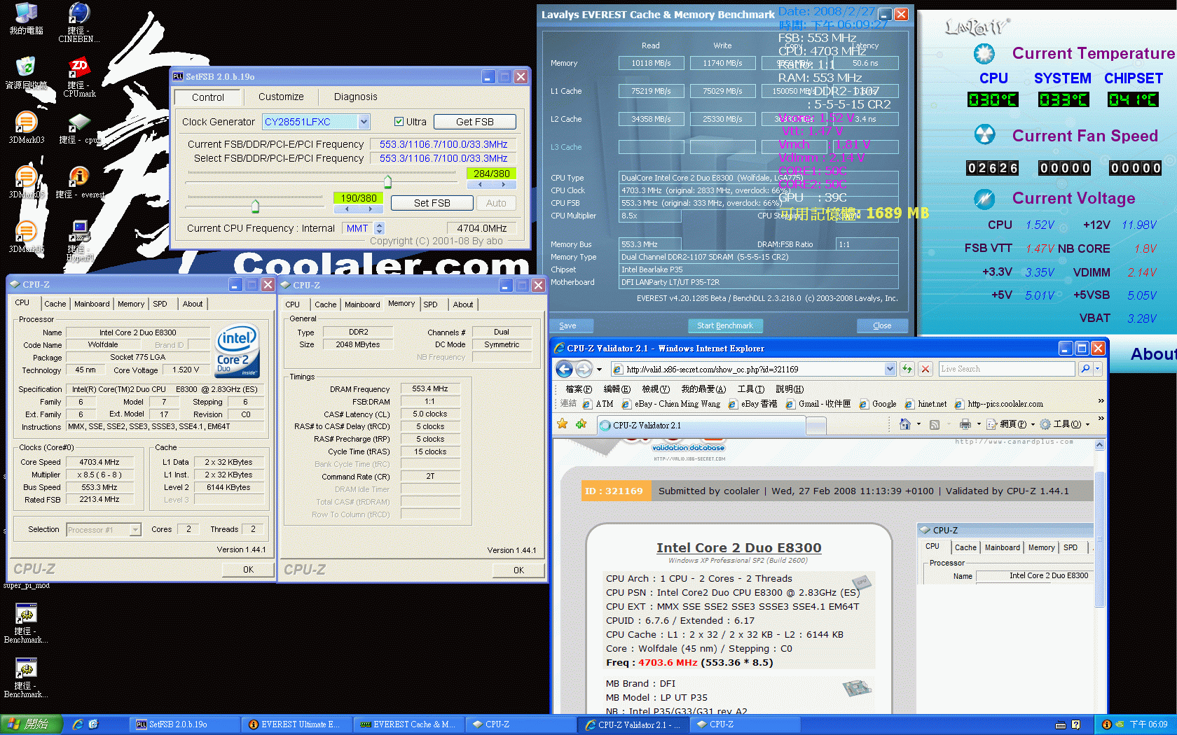Click the Current Temperature sun icon
Screen dimensions: 1177x735
pyautogui.click(x=984, y=54)
